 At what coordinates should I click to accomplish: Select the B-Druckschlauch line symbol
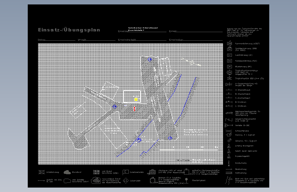point(228,94)
